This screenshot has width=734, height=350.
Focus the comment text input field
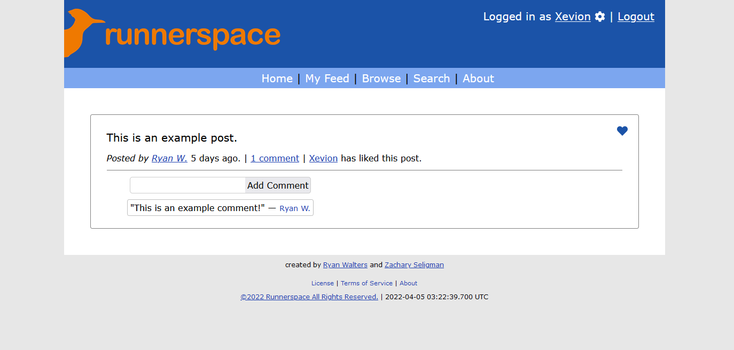pos(188,185)
